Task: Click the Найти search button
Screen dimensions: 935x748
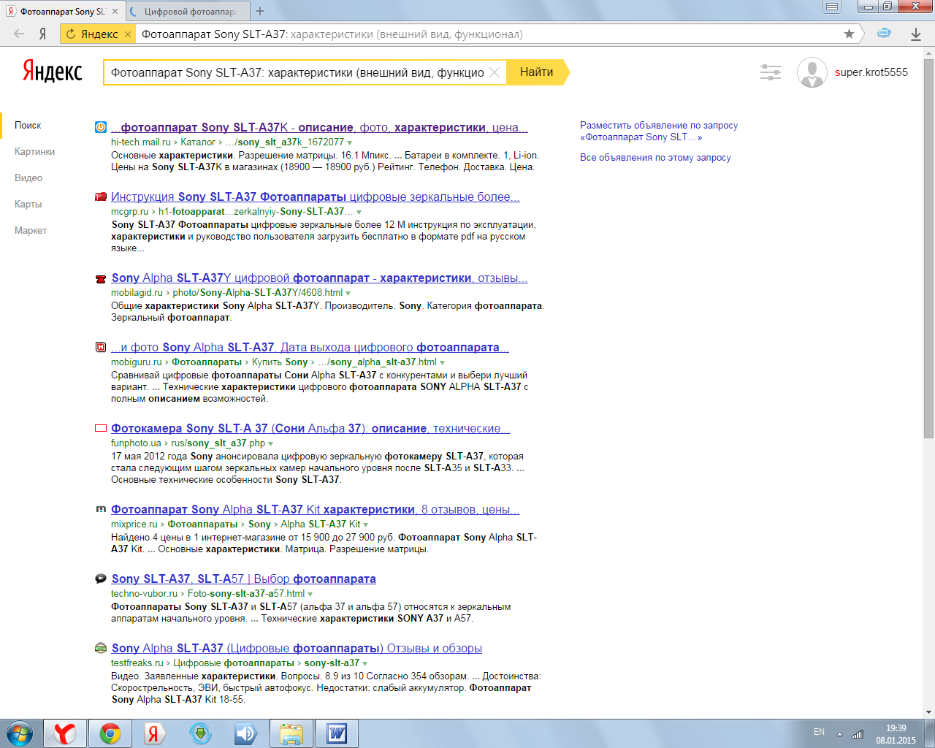Action: [x=537, y=72]
